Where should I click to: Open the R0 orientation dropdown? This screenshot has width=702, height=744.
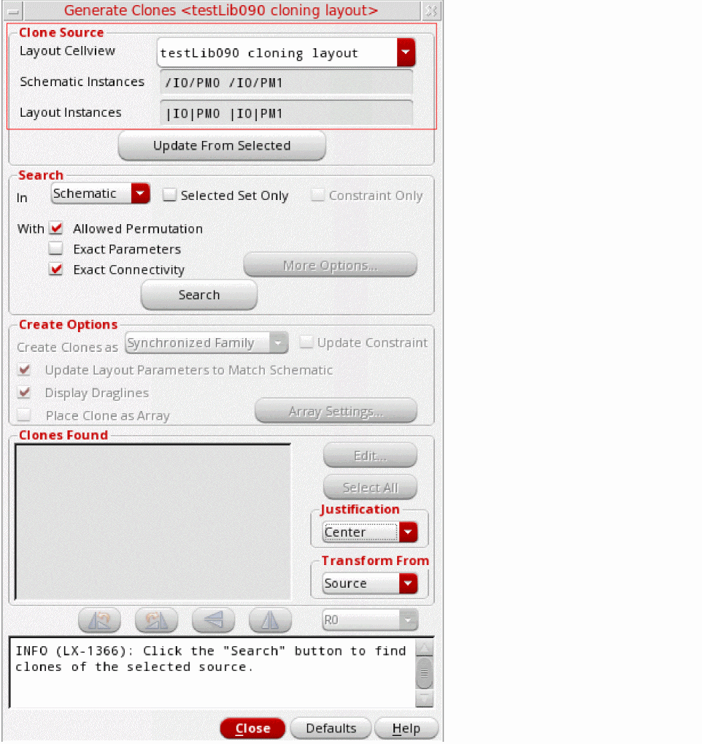(x=370, y=620)
